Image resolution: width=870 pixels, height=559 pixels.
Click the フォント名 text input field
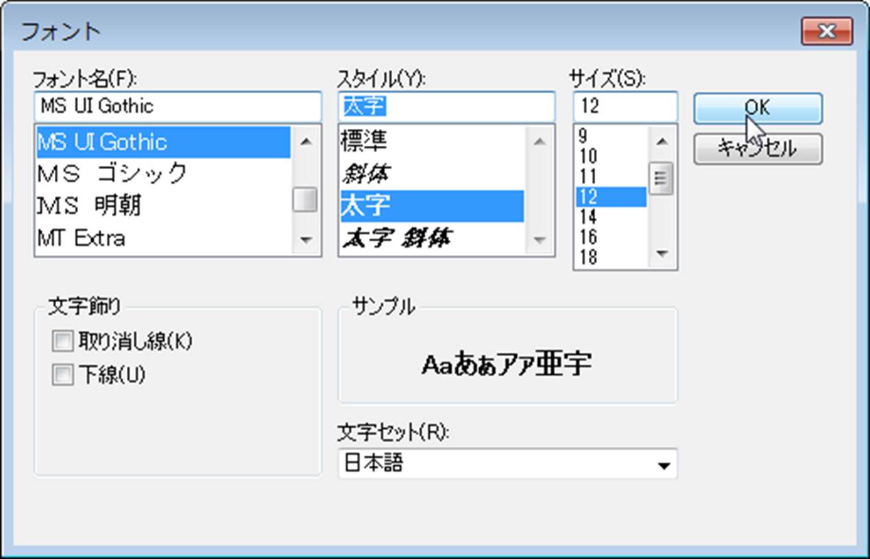(177, 106)
